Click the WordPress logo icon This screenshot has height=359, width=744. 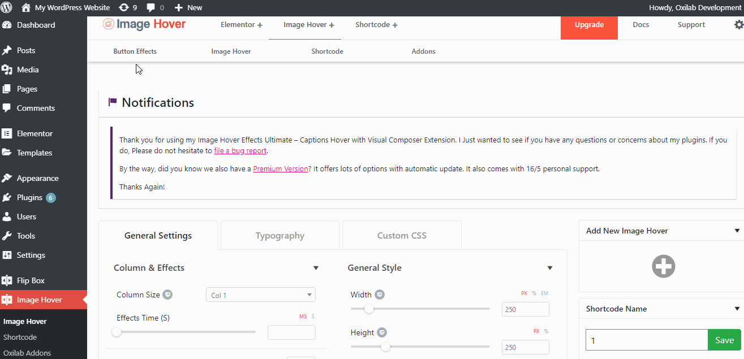click(x=7, y=7)
